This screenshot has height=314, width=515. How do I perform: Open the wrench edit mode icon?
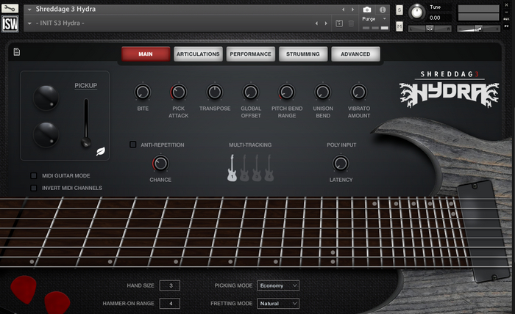click(10, 8)
